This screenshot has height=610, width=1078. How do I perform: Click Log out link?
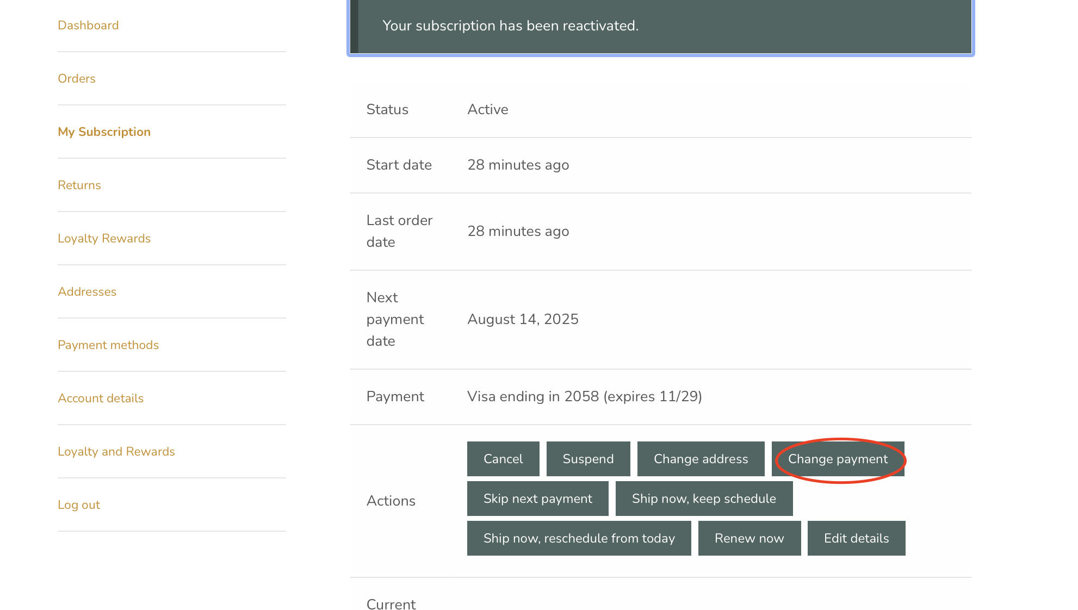[x=79, y=505]
